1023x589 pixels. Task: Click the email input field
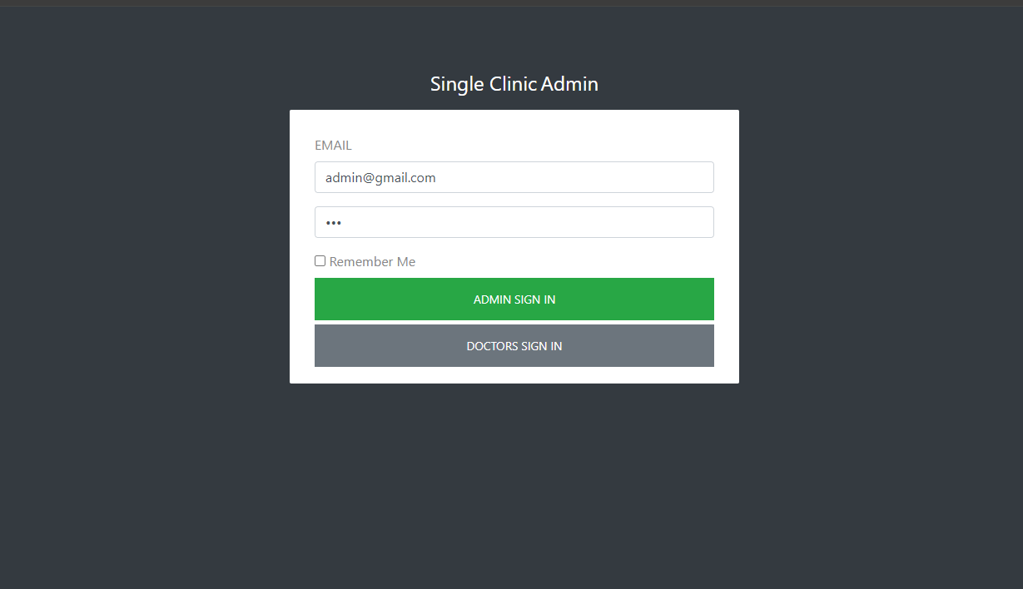pos(514,177)
